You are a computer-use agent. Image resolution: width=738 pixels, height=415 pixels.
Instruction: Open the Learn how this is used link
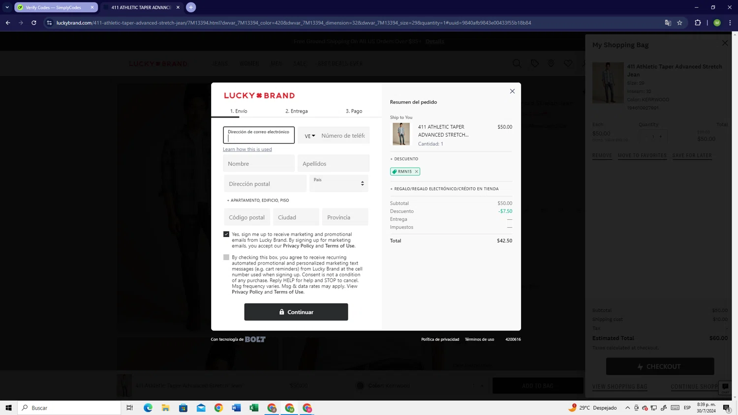(x=247, y=149)
